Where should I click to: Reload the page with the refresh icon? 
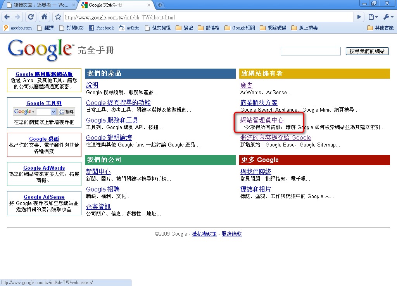click(x=31, y=17)
